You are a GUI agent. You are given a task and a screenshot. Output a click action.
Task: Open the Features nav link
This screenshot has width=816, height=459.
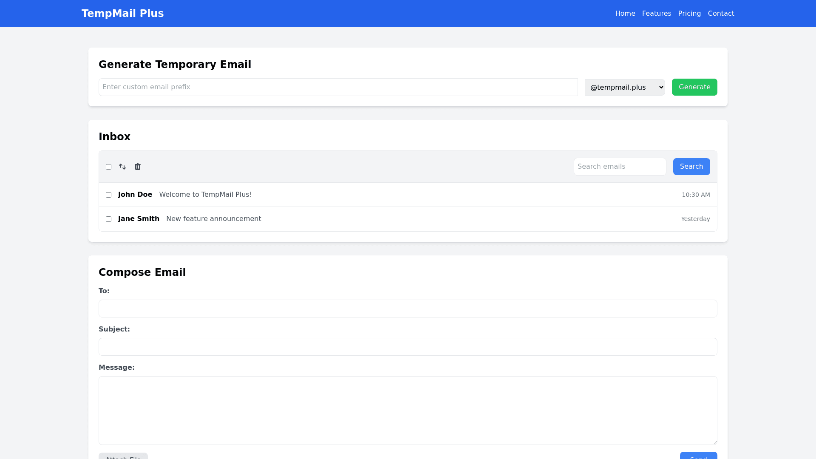click(x=656, y=14)
